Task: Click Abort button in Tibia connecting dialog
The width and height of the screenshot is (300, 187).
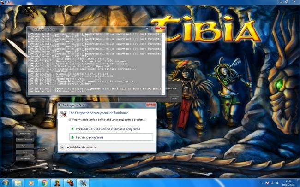Action: [174, 99]
